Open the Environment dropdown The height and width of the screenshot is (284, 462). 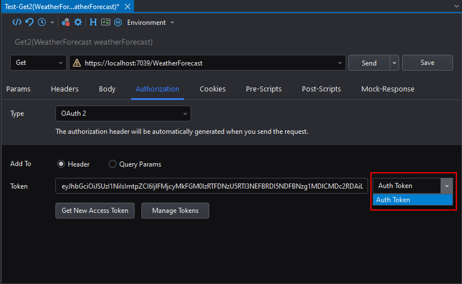pyautogui.click(x=150, y=23)
